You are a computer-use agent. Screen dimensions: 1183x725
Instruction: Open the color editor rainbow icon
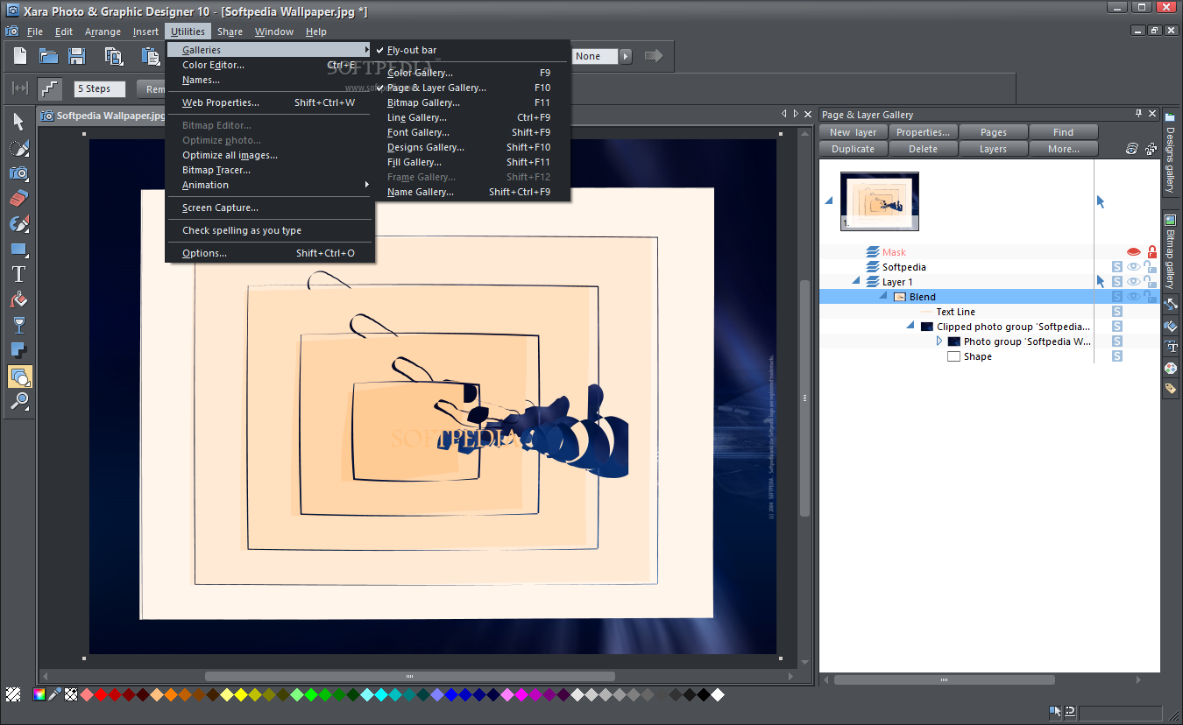39,694
